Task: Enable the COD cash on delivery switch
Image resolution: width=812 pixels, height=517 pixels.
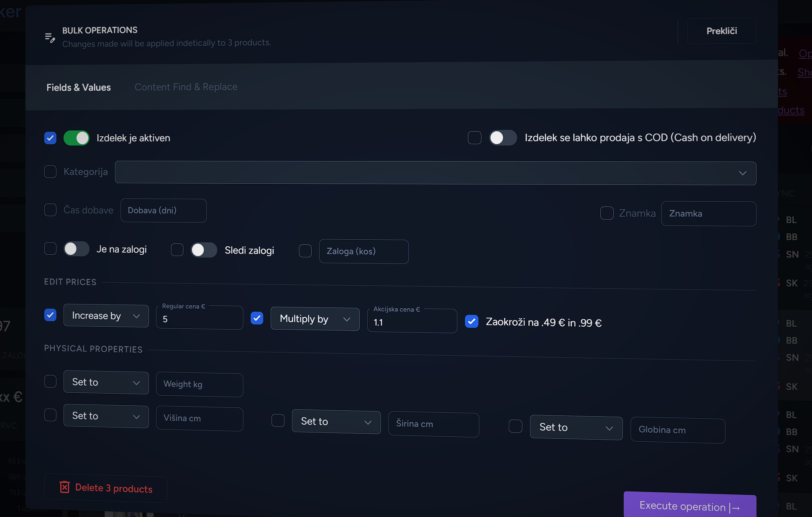Action: coord(503,138)
